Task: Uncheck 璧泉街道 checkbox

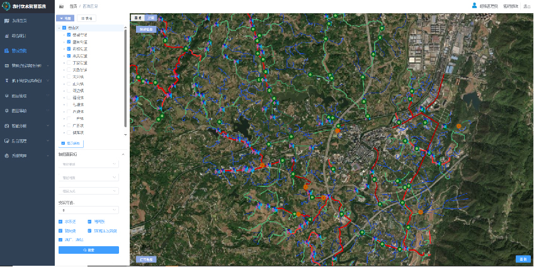Action: tap(69, 42)
